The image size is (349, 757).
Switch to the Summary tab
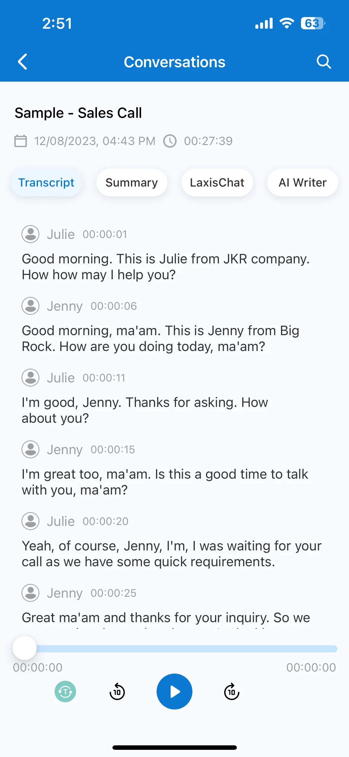point(132,183)
